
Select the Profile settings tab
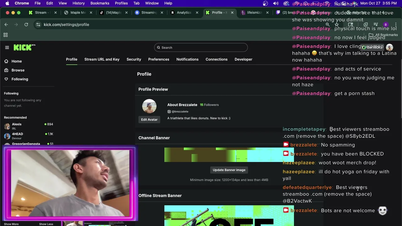(72, 59)
